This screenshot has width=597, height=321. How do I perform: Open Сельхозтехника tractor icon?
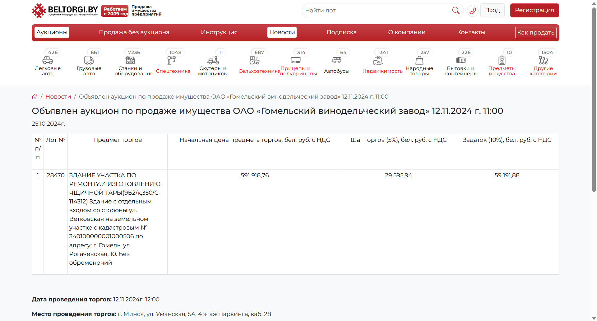[x=254, y=60]
